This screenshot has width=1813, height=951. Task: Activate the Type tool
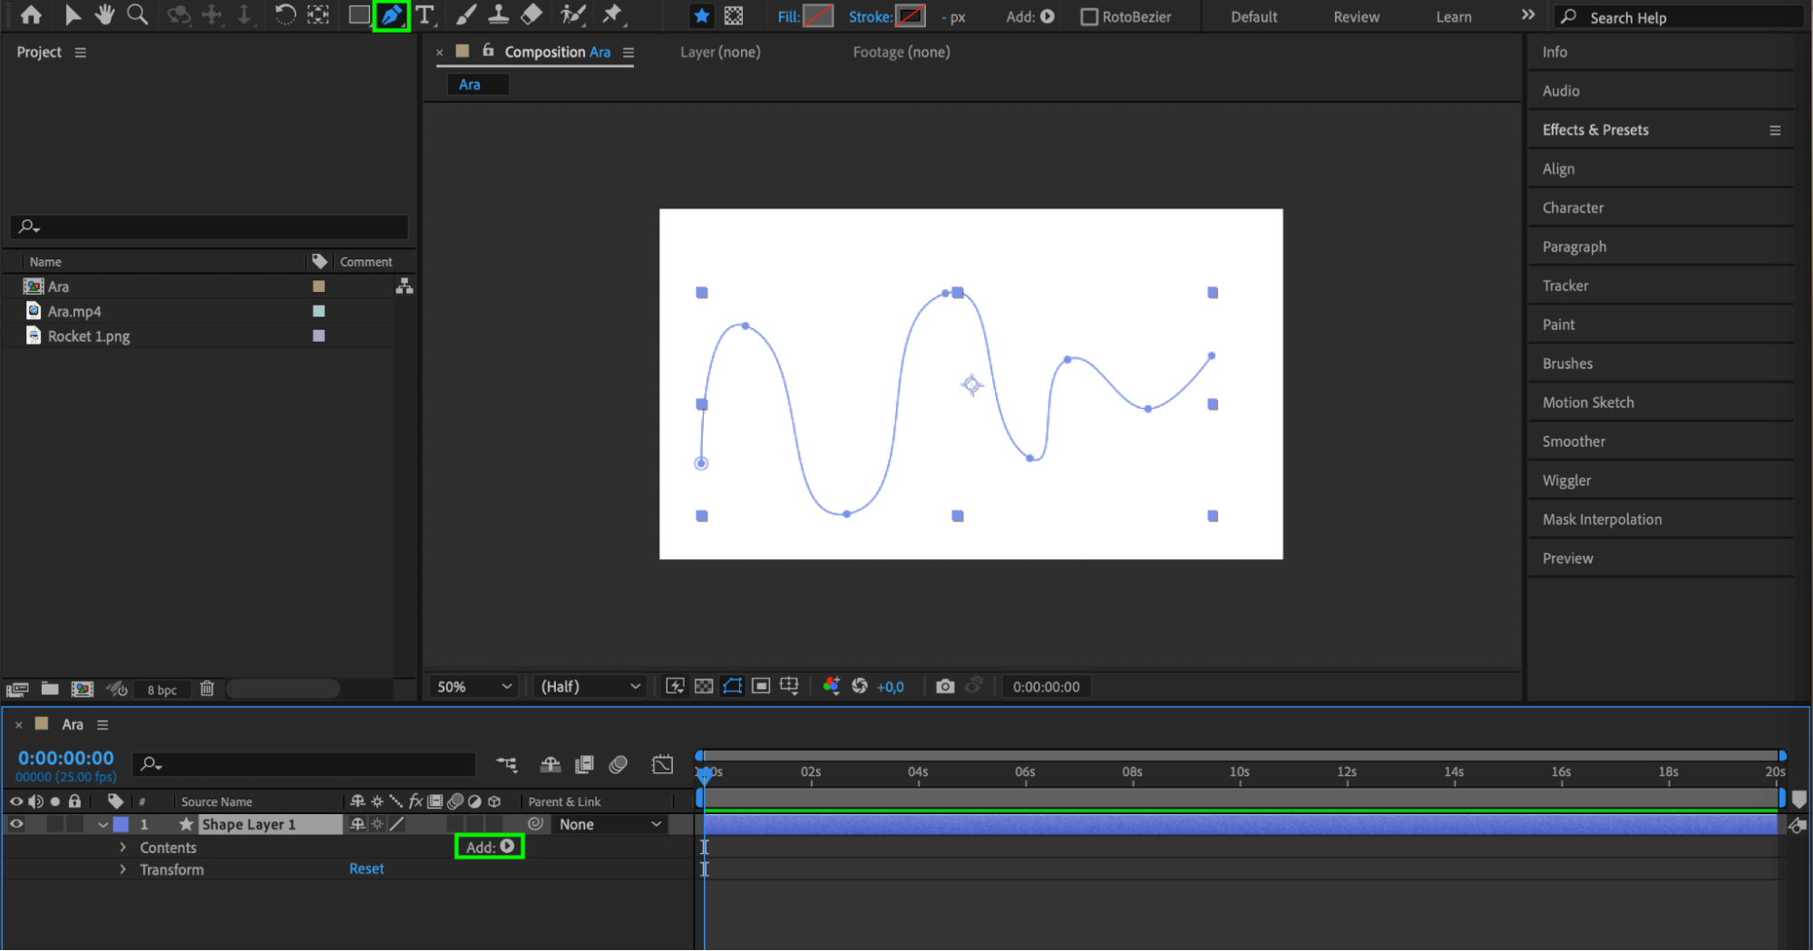[x=424, y=15]
